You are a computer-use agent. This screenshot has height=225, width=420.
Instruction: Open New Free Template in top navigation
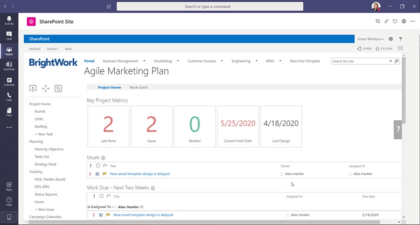pos(305,61)
